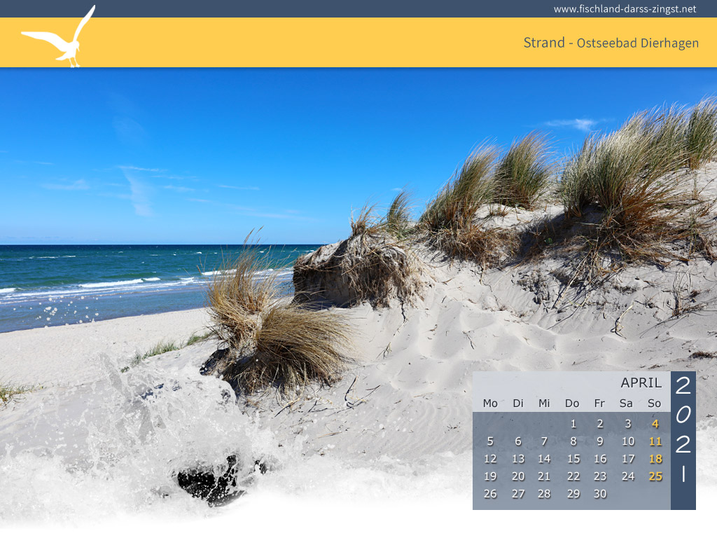The height and width of the screenshot is (538, 717).
Task: Select calendar day 10
Action: pos(628,441)
